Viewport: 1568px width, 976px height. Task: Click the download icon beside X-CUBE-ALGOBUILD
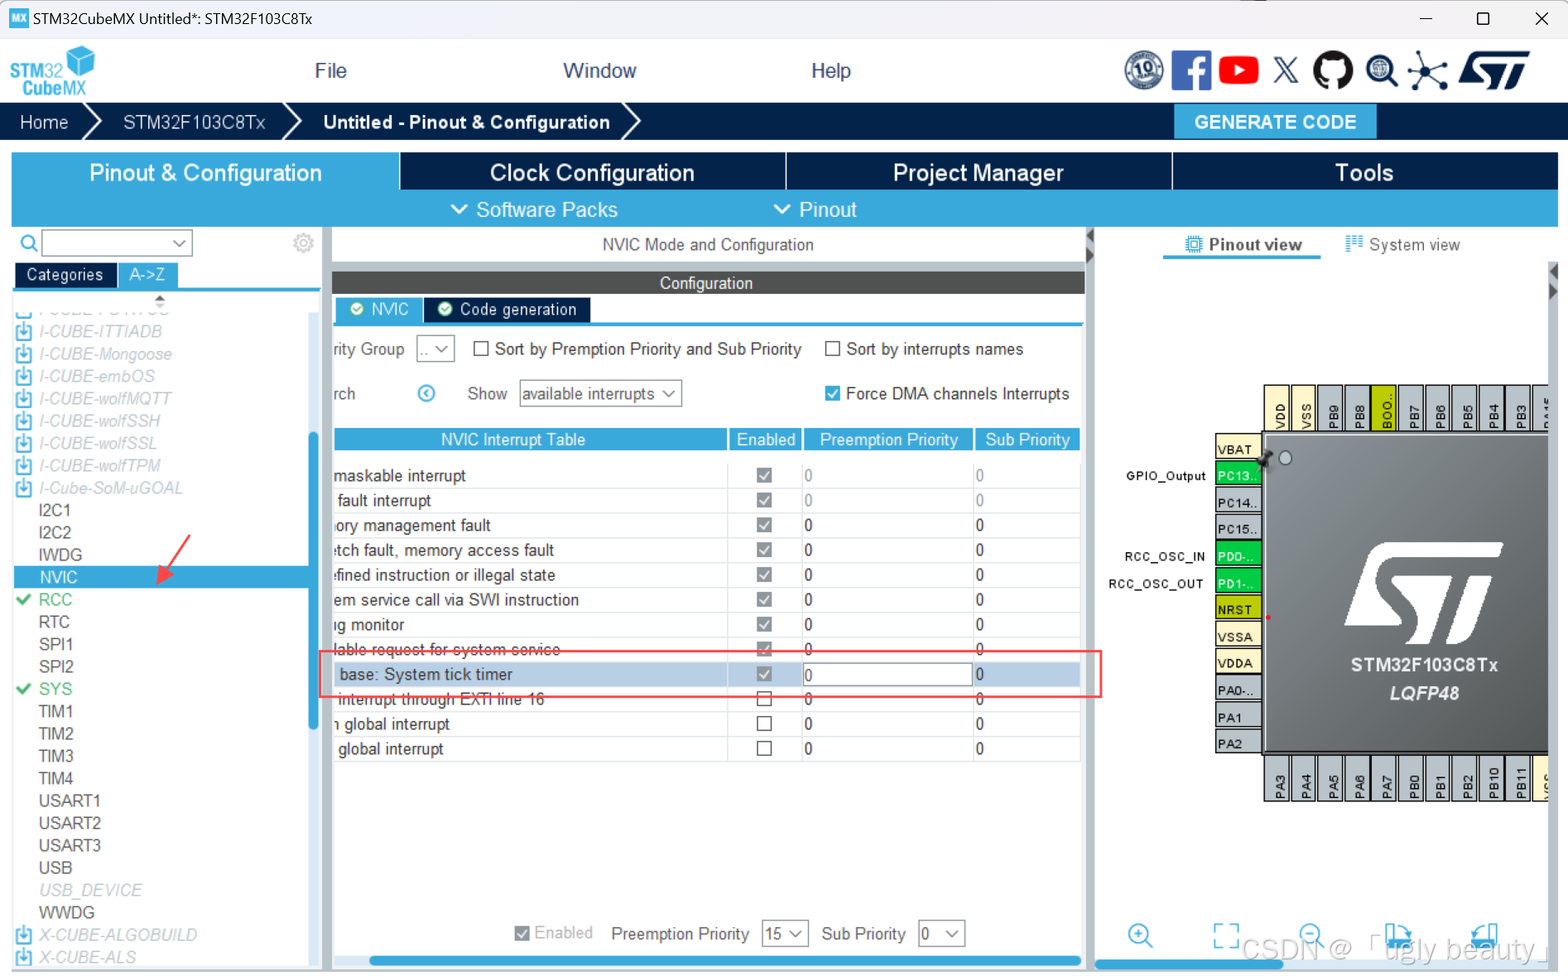(24, 935)
